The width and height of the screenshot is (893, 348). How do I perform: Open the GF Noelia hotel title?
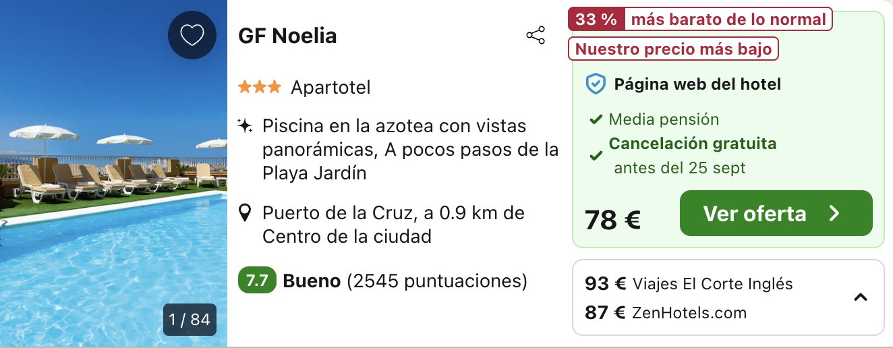tap(287, 36)
